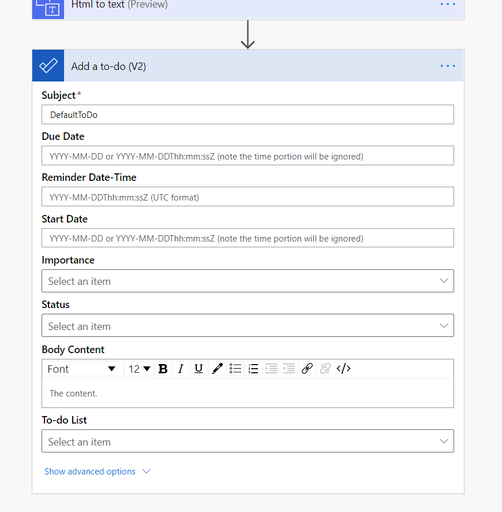
Task: Open the Html to text action menu
Action: click(x=448, y=4)
